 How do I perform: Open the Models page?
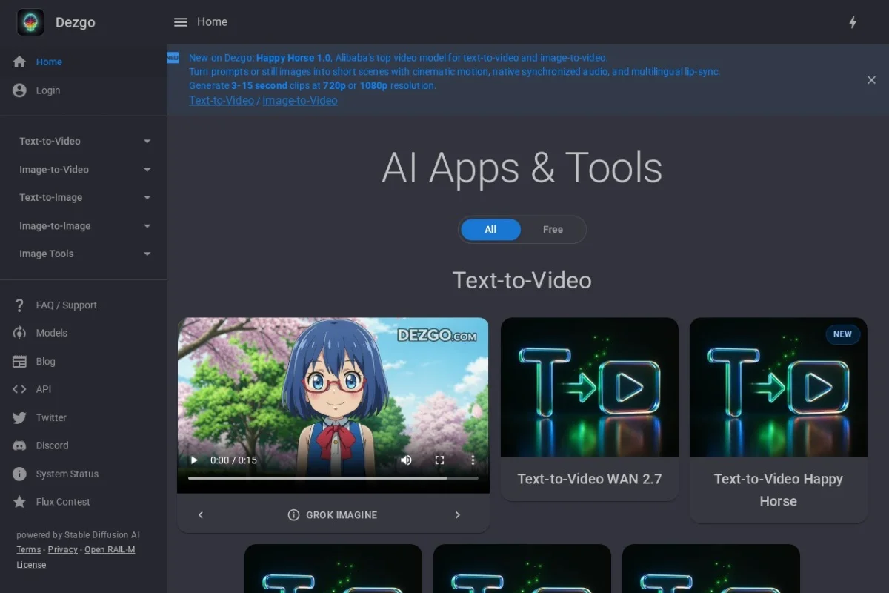tap(84, 334)
